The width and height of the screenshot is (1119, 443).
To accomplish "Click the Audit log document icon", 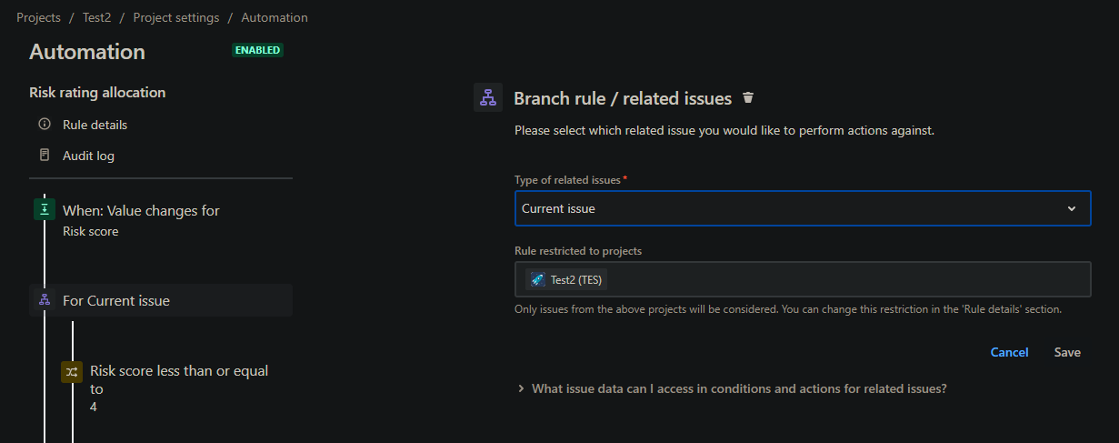I will pos(45,156).
